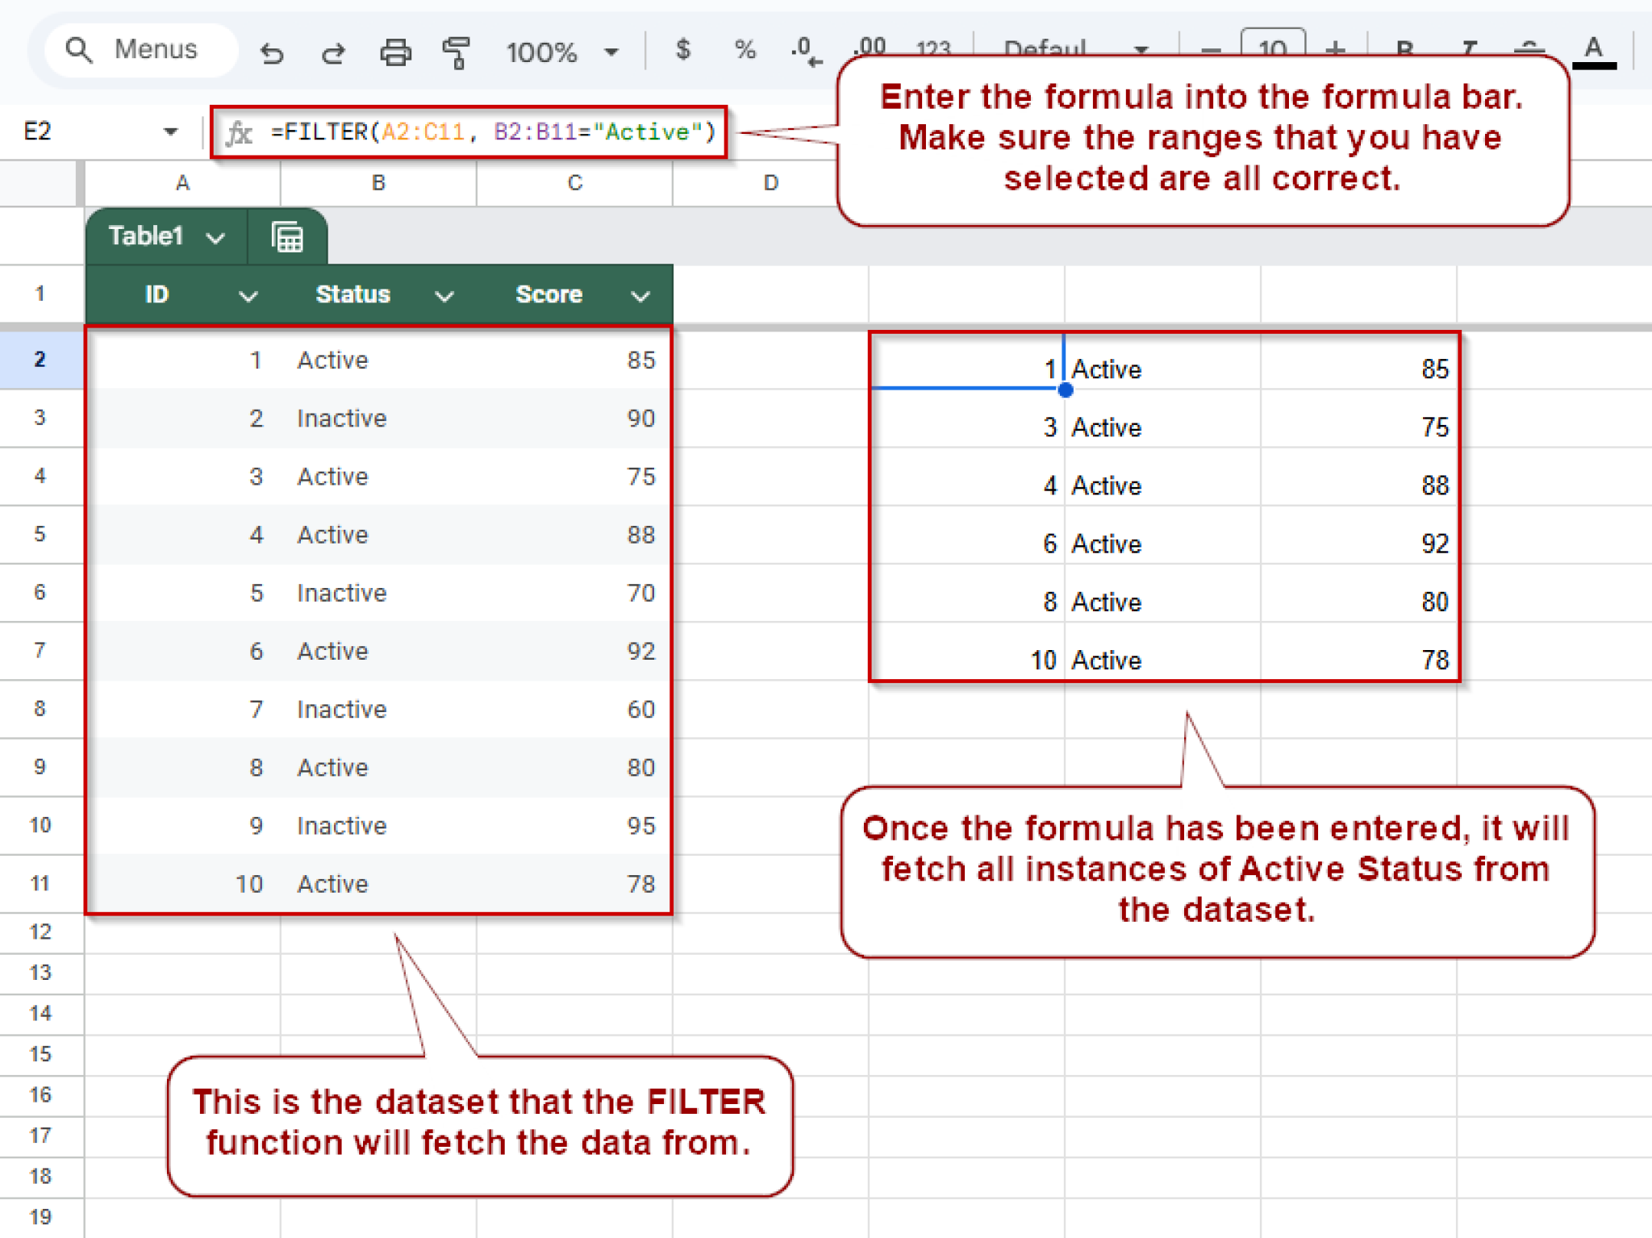Format selection as currency
The height and width of the screenshot is (1238, 1652).
point(684,51)
